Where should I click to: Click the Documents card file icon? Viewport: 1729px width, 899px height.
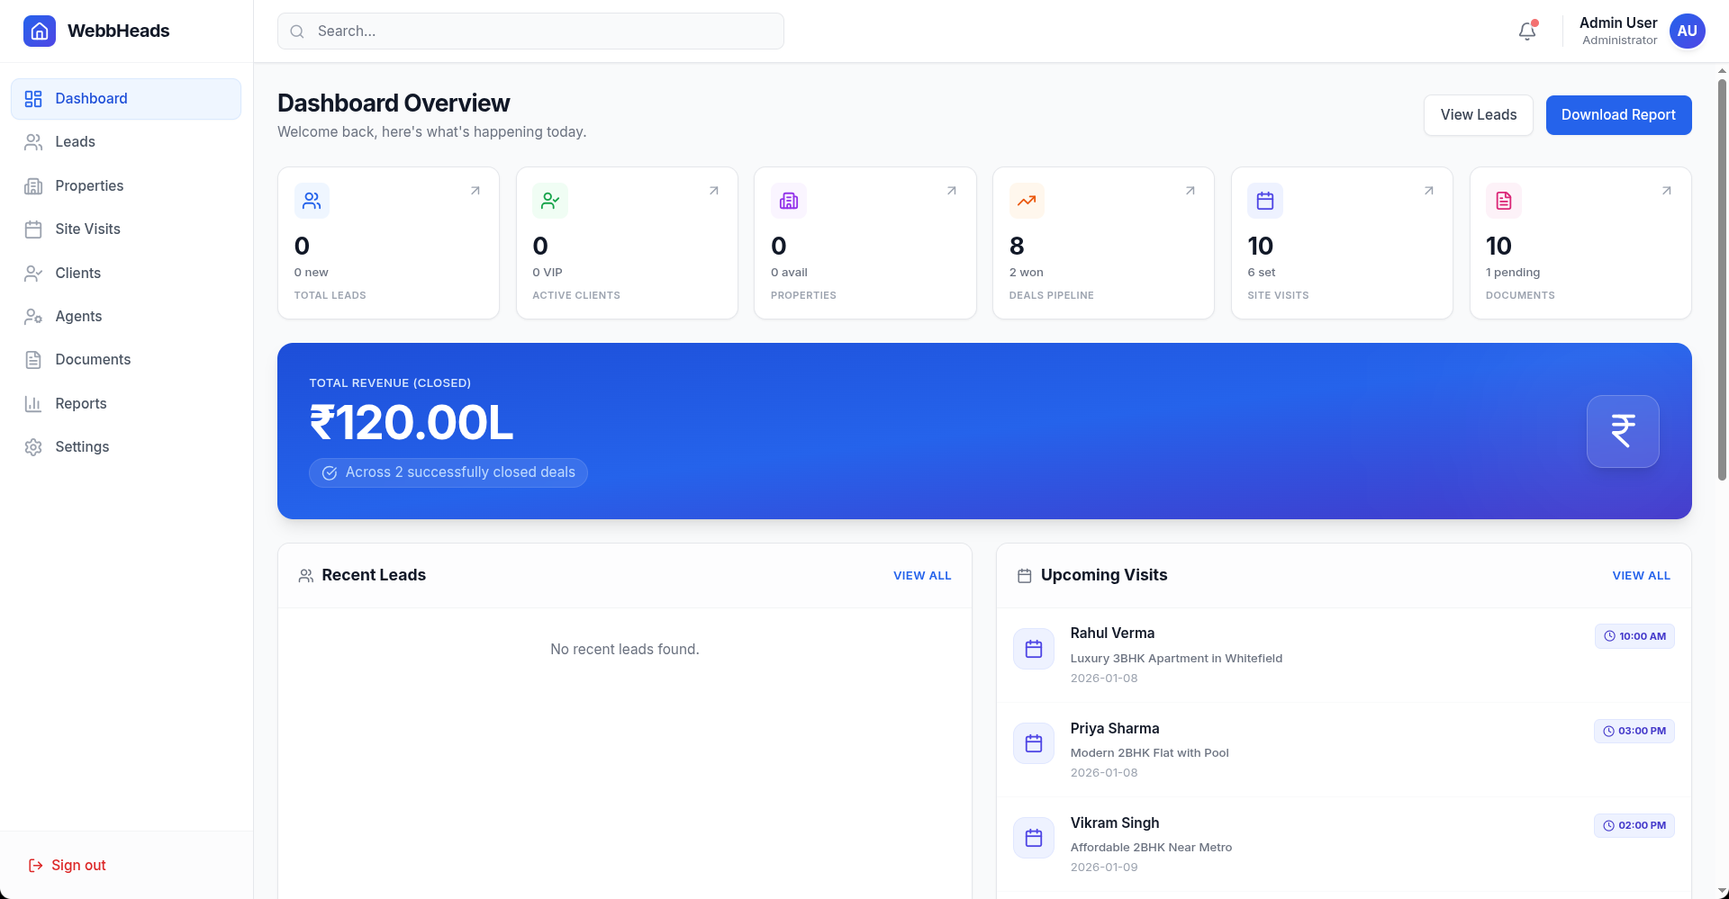[x=1503, y=201]
